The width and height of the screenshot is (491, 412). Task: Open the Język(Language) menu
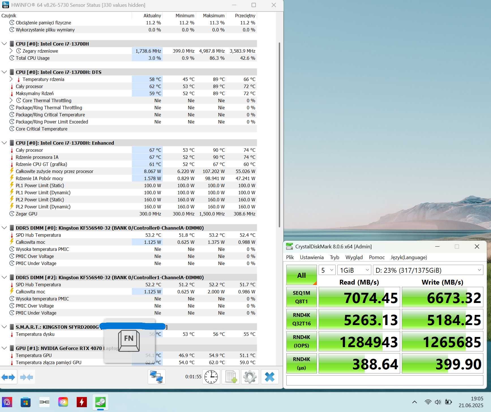pyautogui.click(x=409, y=257)
